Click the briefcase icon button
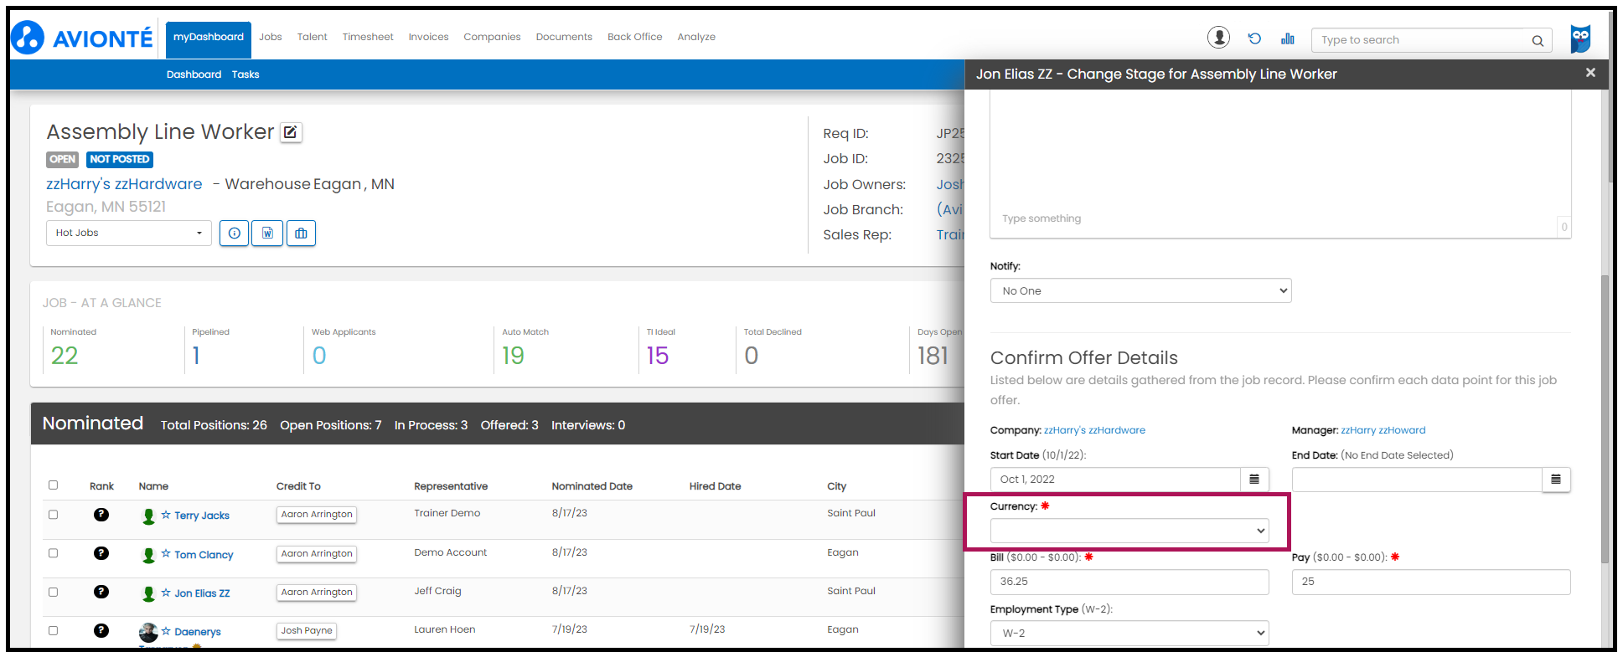 coord(301,234)
